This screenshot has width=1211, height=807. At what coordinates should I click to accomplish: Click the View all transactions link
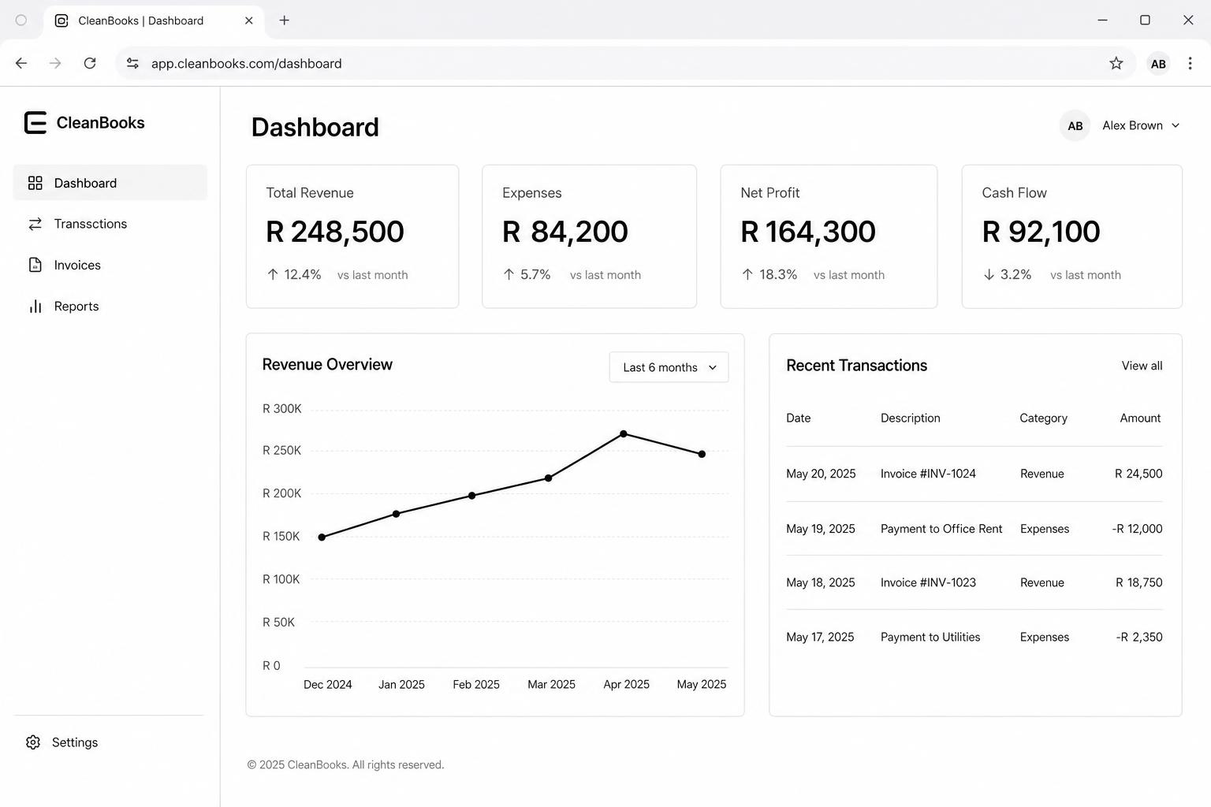click(1142, 366)
